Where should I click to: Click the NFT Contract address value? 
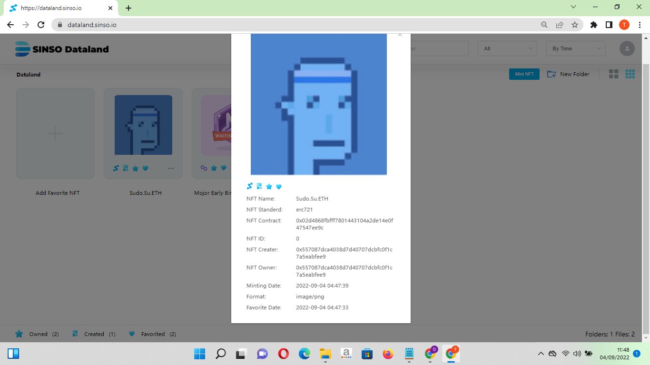(x=345, y=224)
